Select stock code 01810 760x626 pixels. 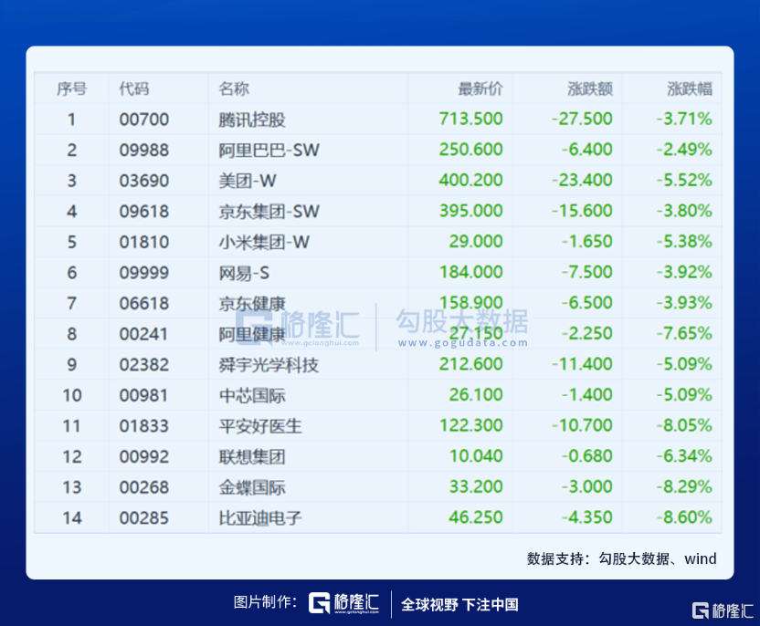144,242
